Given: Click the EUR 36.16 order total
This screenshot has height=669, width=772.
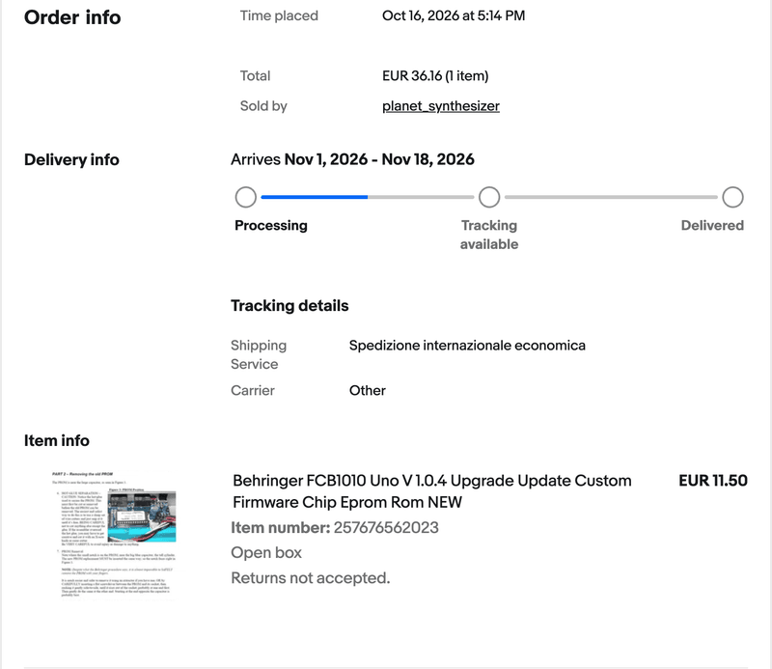Looking at the screenshot, I should click(435, 76).
